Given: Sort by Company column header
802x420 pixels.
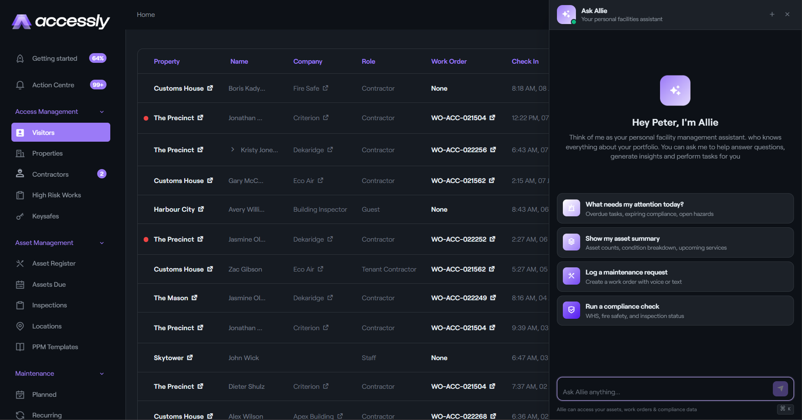Looking at the screenshot, I should (308, 62).
